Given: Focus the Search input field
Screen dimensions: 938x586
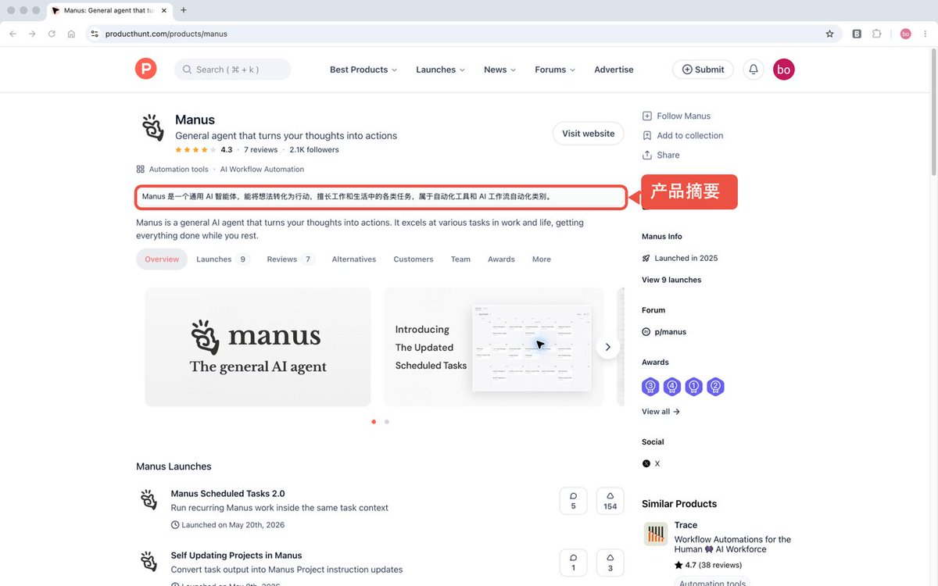Looking at the screenshot, I should pyautogui.click(x=232, y=70).
